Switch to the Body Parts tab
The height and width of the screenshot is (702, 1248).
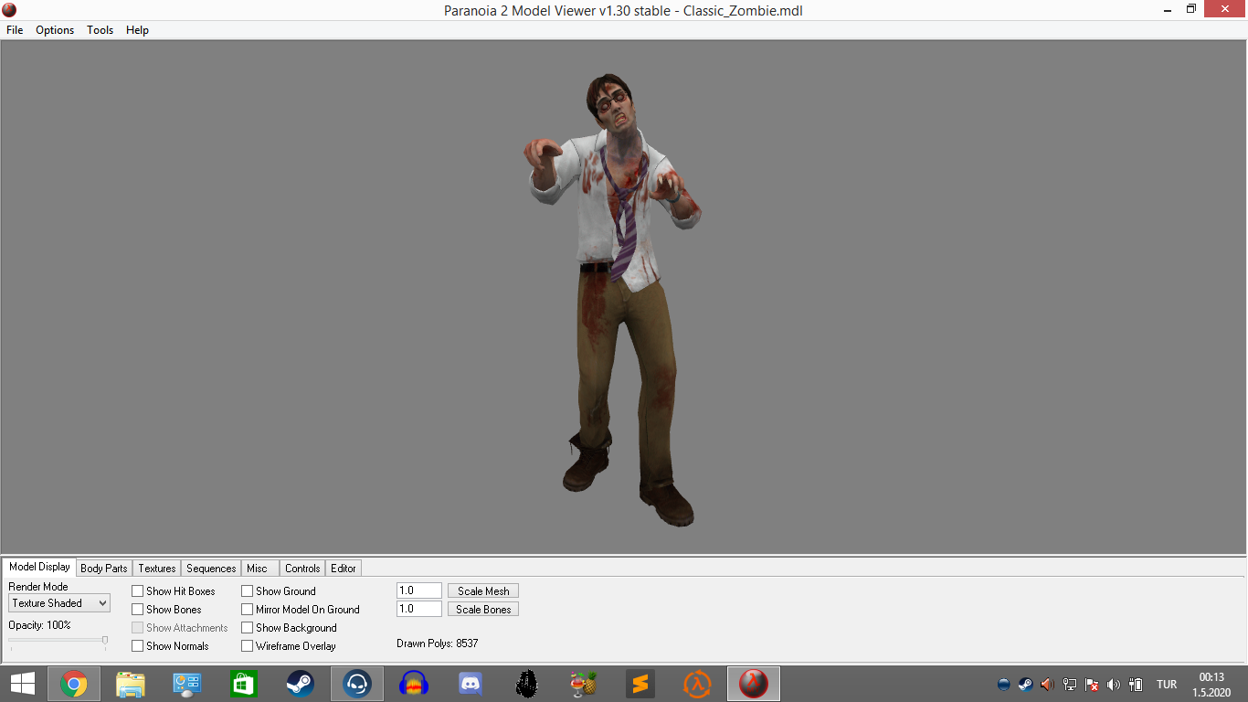(x=104, y=569)
